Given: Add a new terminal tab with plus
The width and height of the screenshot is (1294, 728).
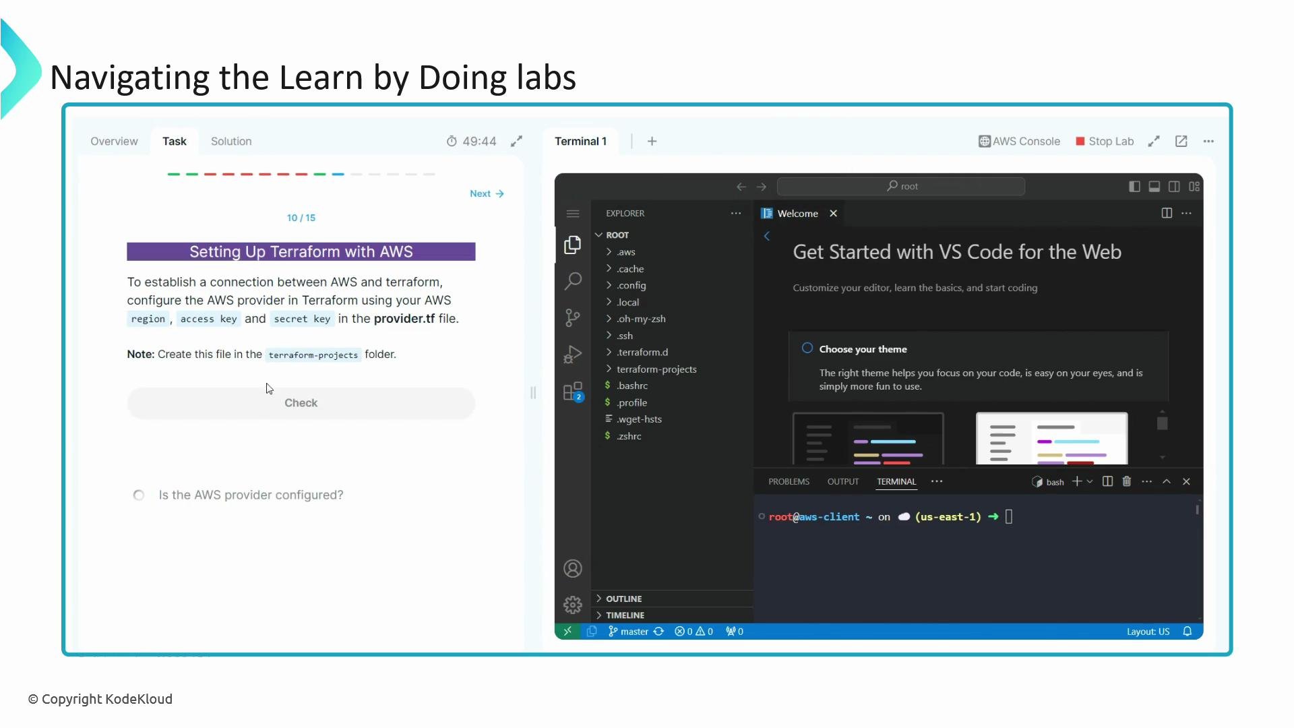Looking at the screenshot, I should tap(652, 141).
